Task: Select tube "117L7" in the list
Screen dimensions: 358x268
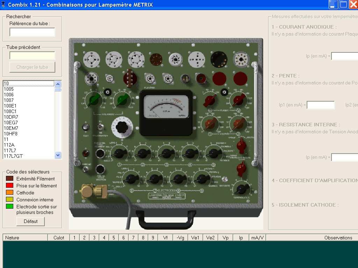Action: coord(29,150)
